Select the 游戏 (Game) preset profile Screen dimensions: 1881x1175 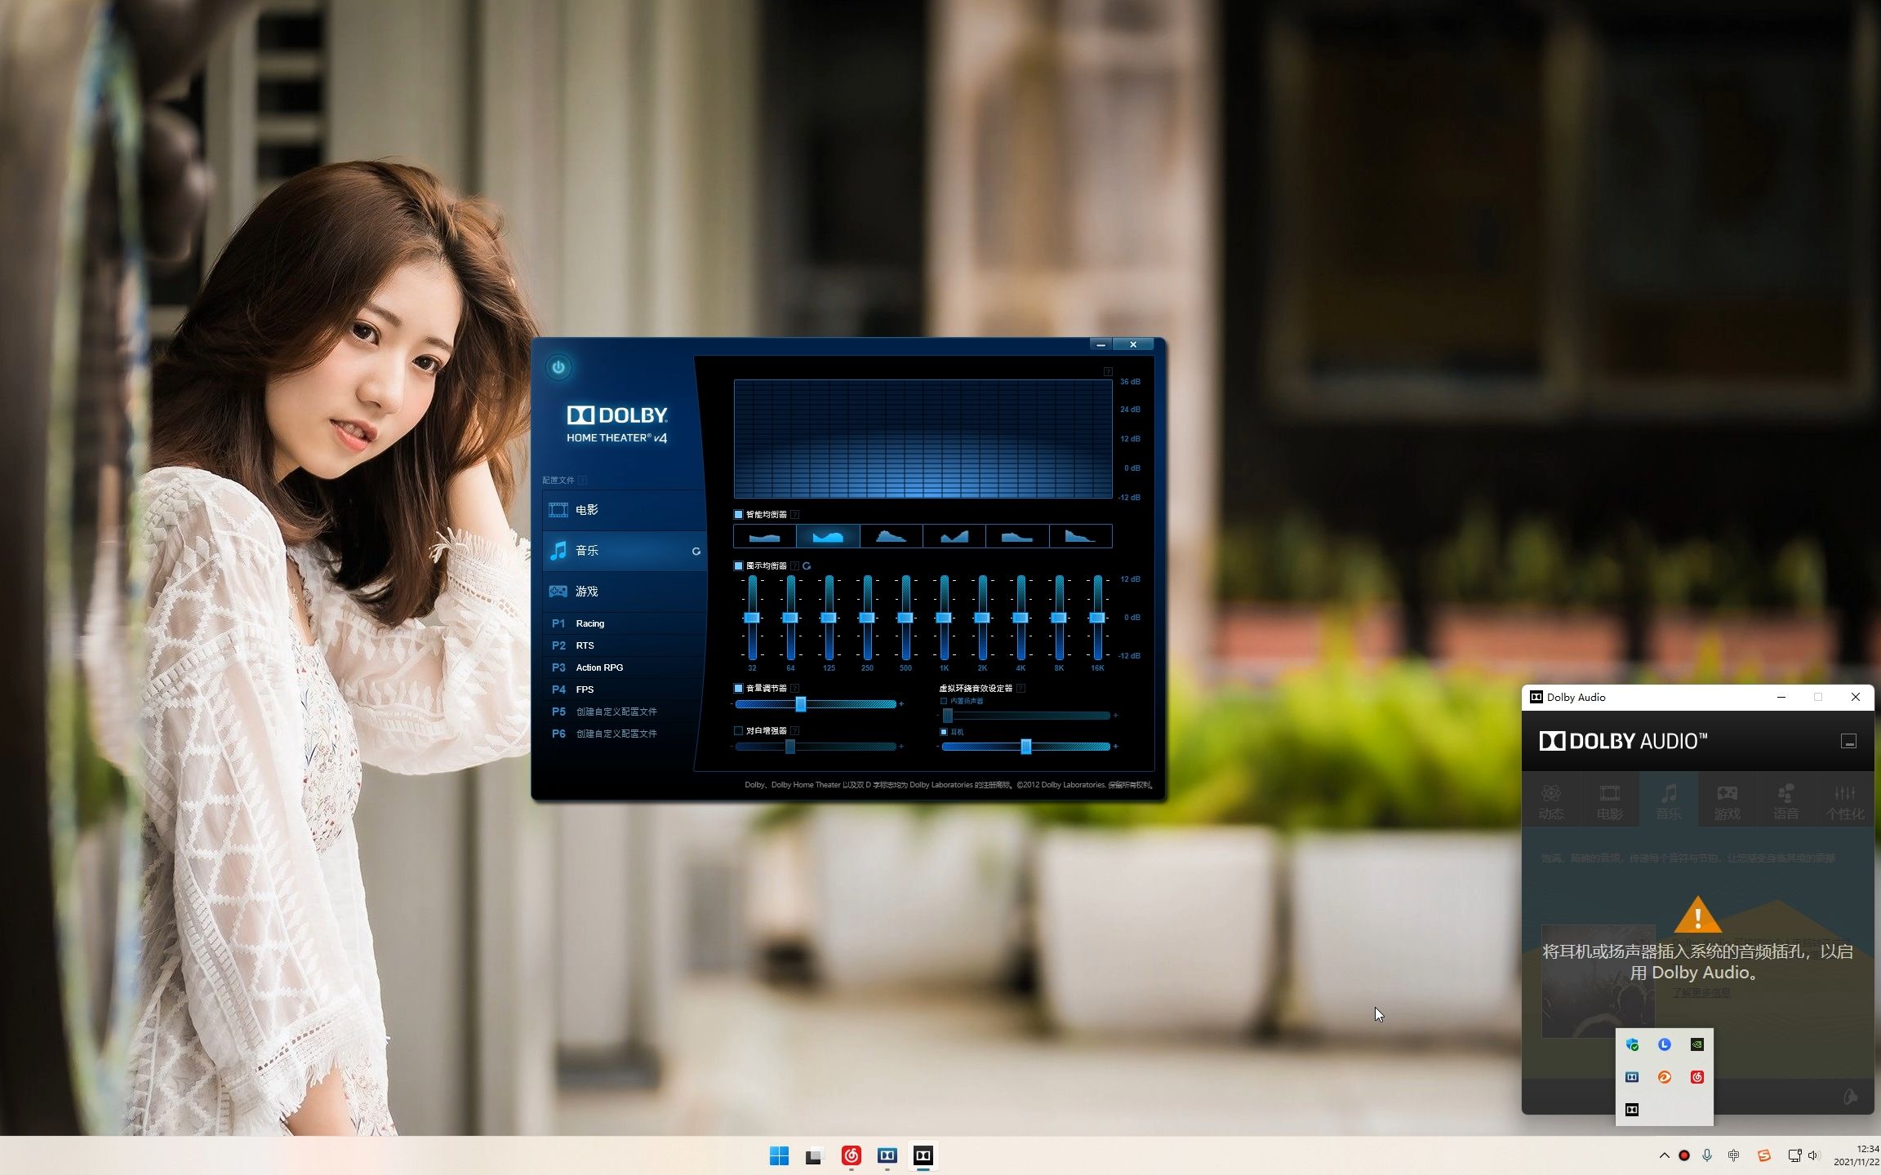[586, 590]
